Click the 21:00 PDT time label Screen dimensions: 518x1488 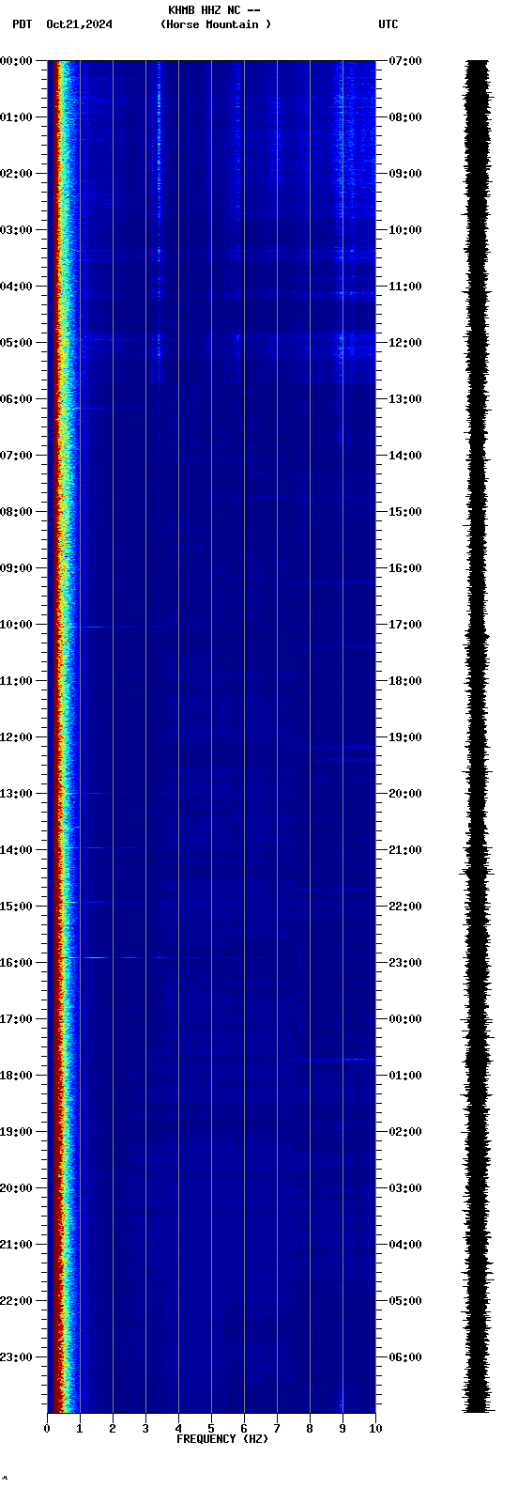tap(16, 1245)
